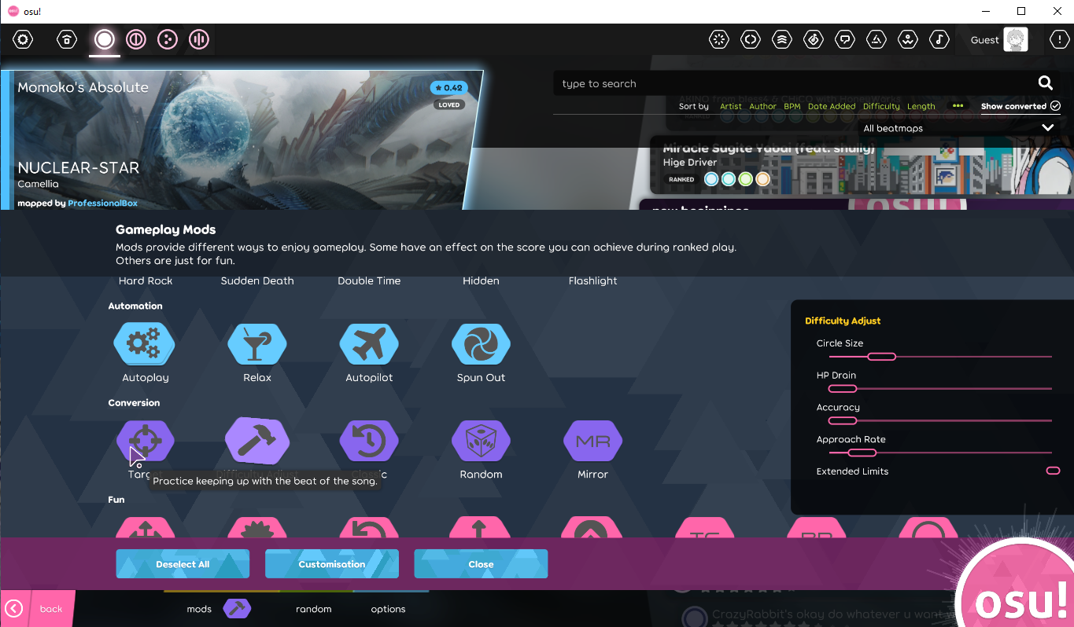Screen dimensions: 1074x627
Task: Open the chat overlay
Action: tap(844, 39)
